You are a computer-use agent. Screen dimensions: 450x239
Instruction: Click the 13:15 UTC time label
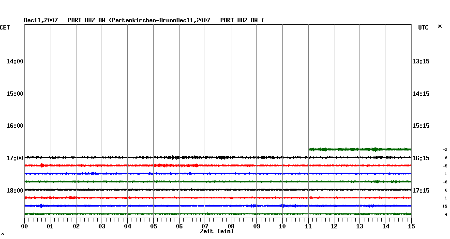(x=420, y=61)
